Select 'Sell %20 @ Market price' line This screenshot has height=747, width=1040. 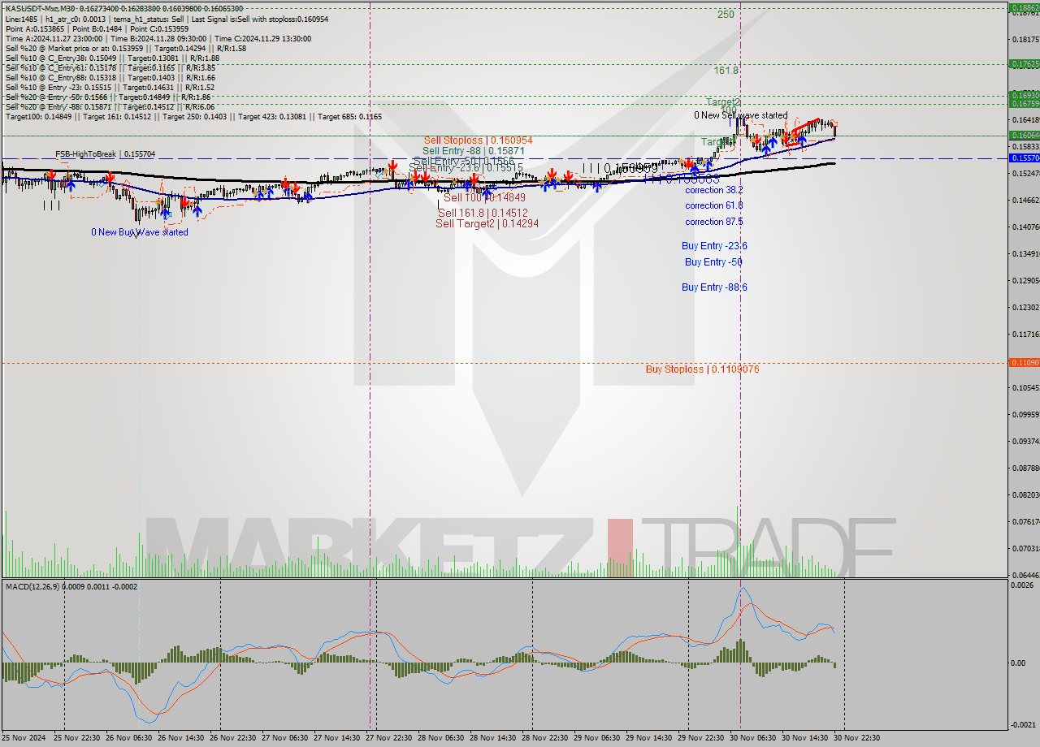(x=125, y=48)
